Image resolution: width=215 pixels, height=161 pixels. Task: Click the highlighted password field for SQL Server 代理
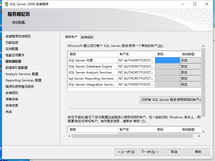pyautogui.click(x=168, y=60)
